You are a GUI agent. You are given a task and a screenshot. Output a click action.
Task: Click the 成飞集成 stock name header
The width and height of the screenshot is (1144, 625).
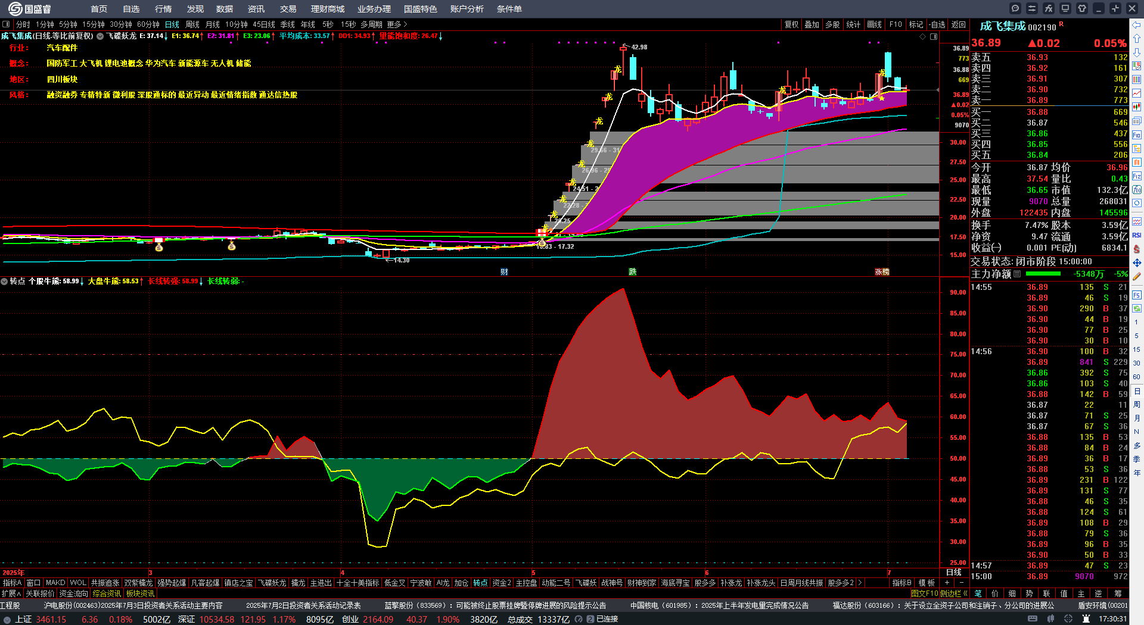1003,26
